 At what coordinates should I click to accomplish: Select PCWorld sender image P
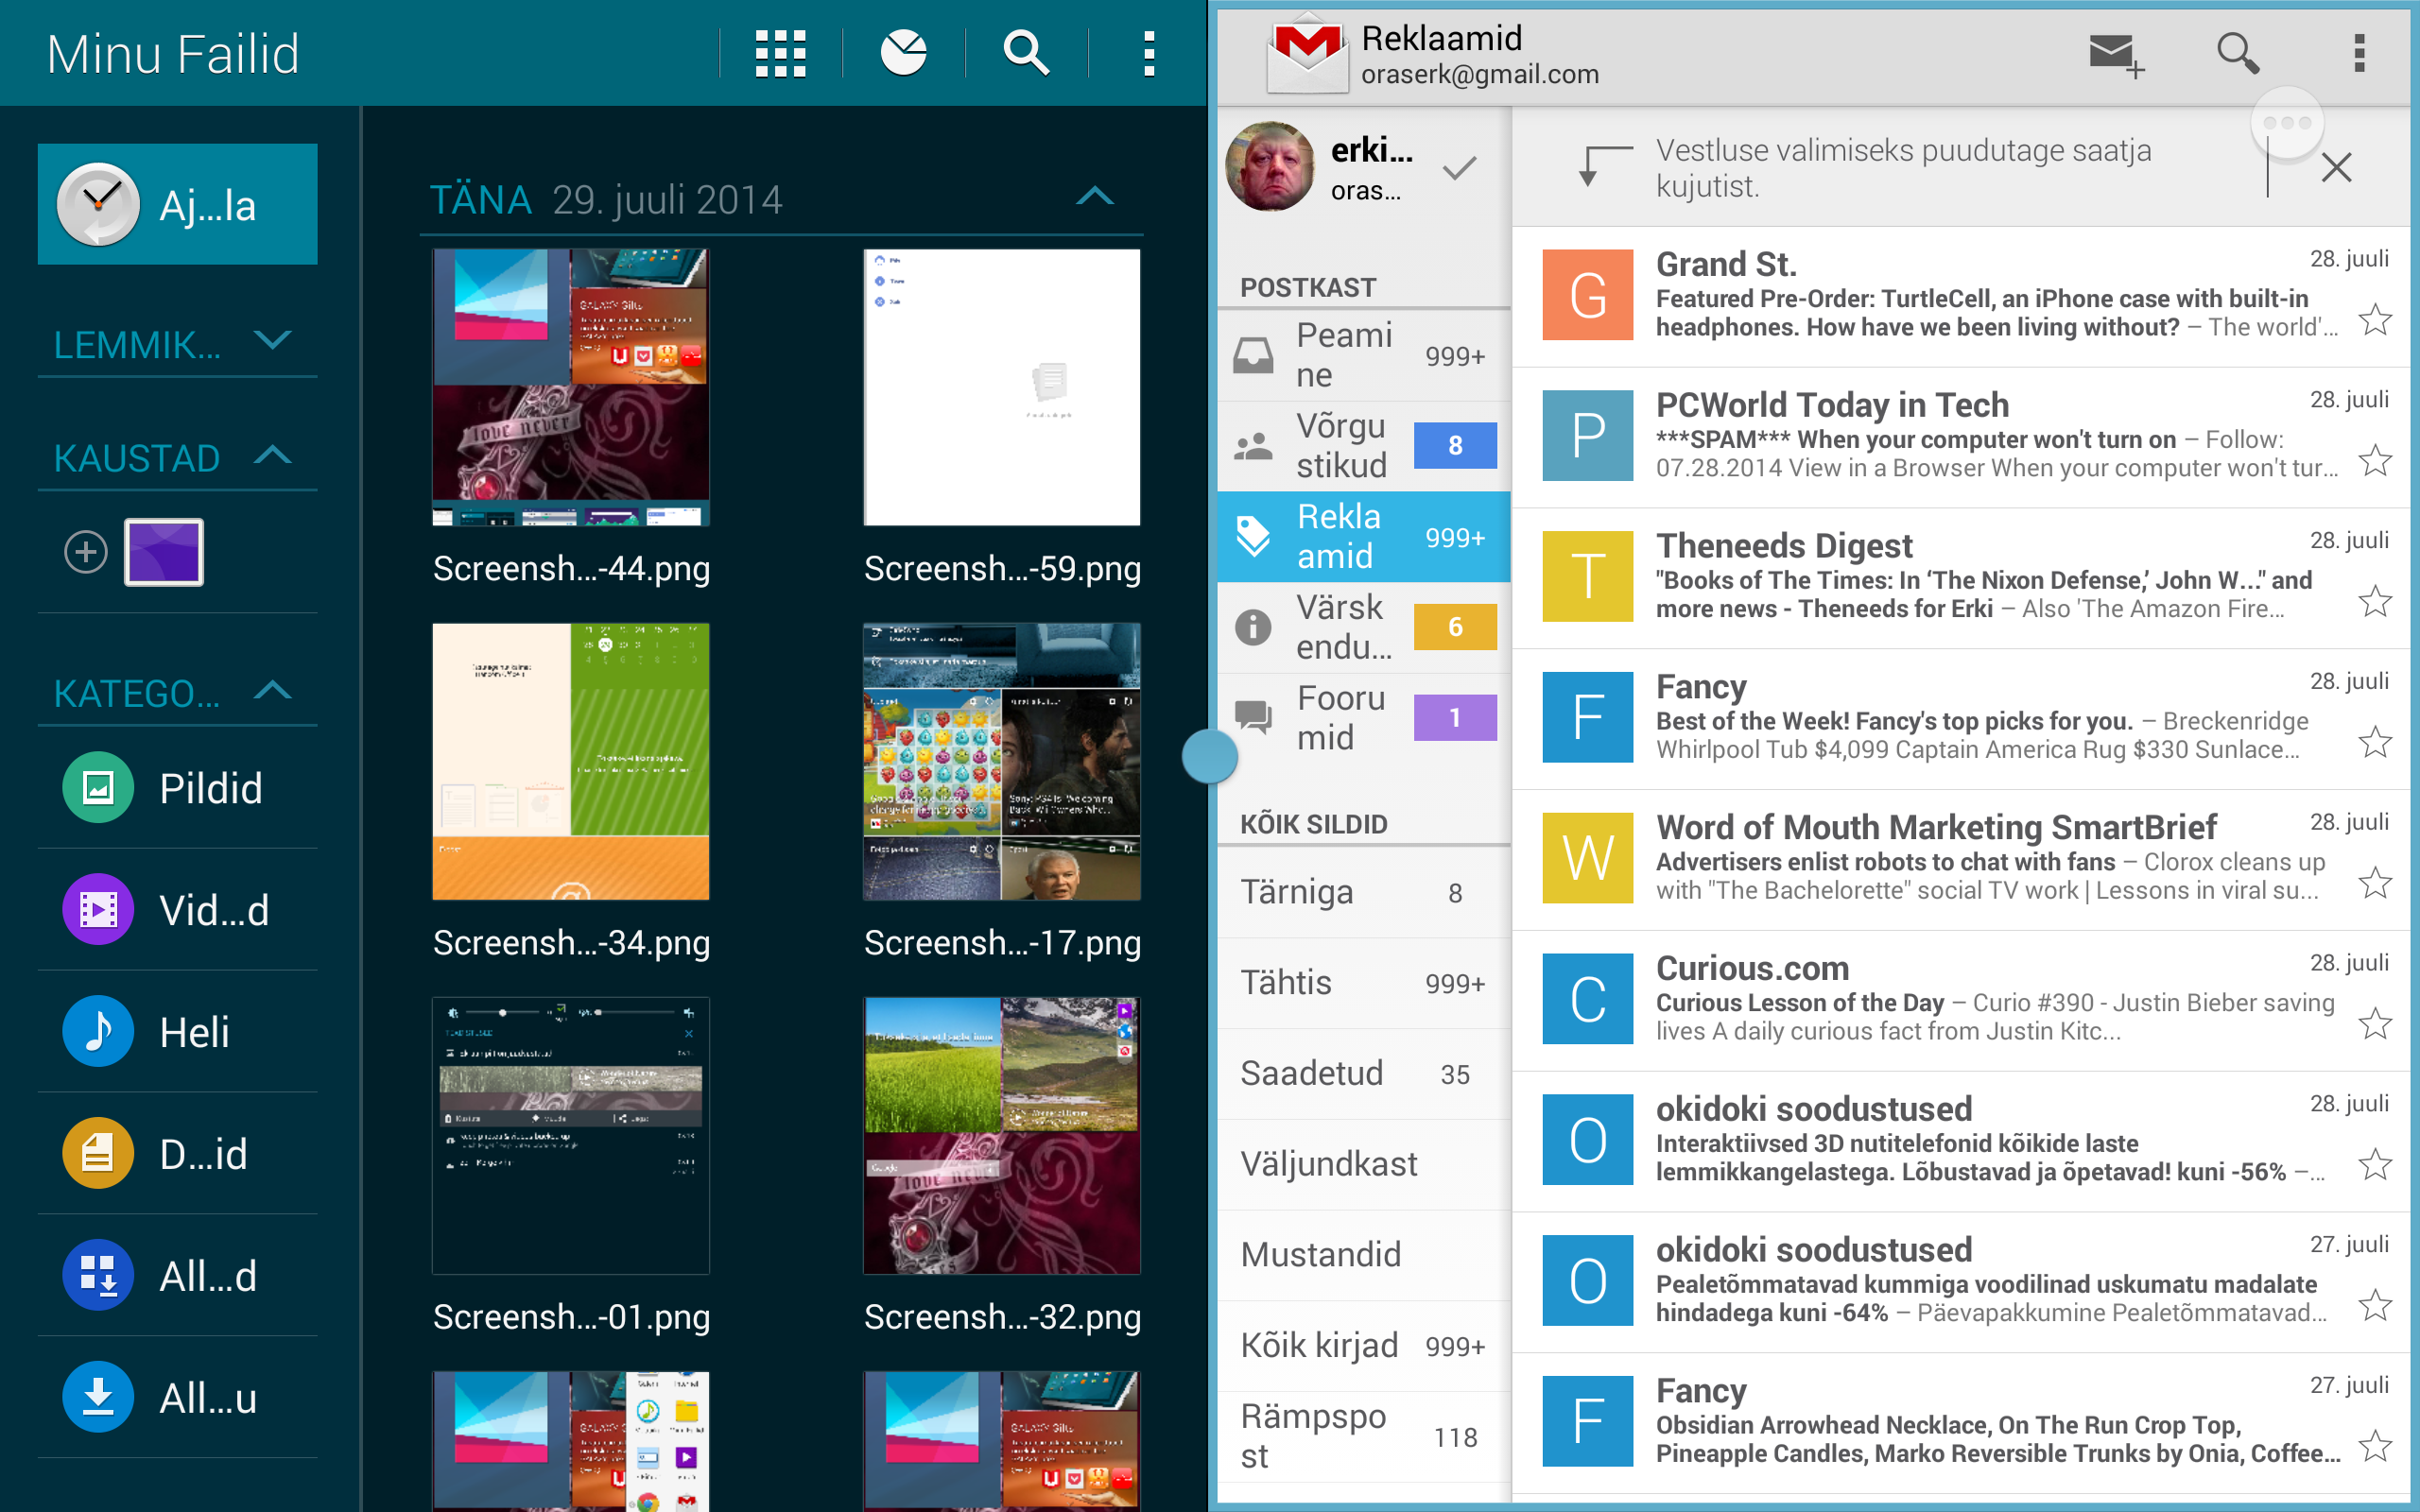(1587, 436)
